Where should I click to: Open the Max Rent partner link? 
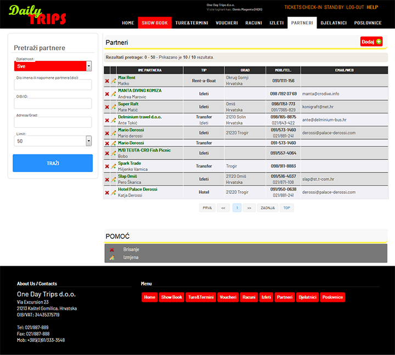click(127, 78)
